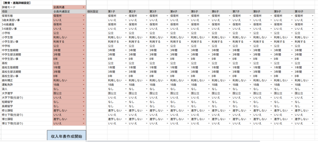Viewport: 318px width, 142px height.
Task: Expand 第2子 dropdown for 小学生習い事
Action: [146, 42]
